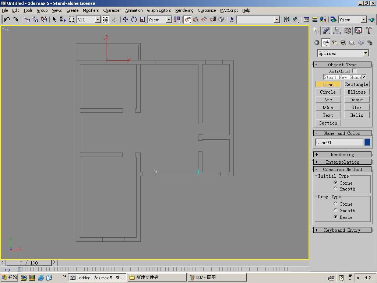Switch to the Modify panel tab
Image resolution: width=377 pixels, height=283 pixels.
[326, 31]
